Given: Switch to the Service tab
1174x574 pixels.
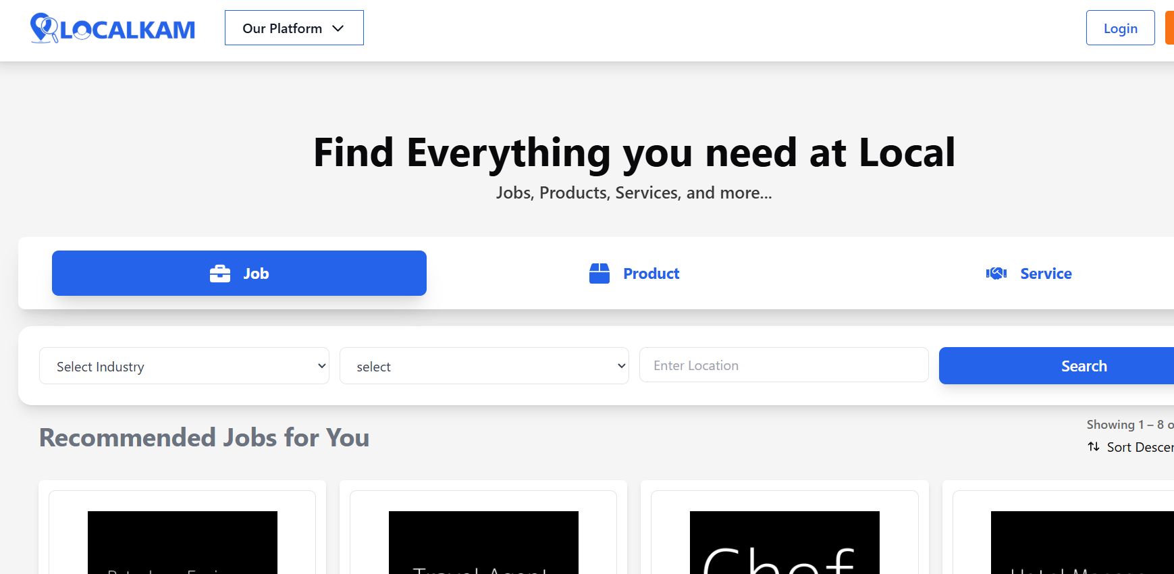Looking at the screenshot, I should click(1030, 273).
